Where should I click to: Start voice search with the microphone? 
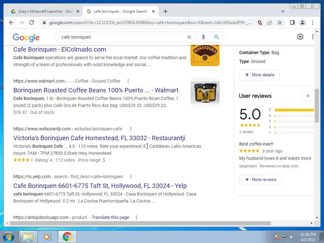tap(203, 37)
